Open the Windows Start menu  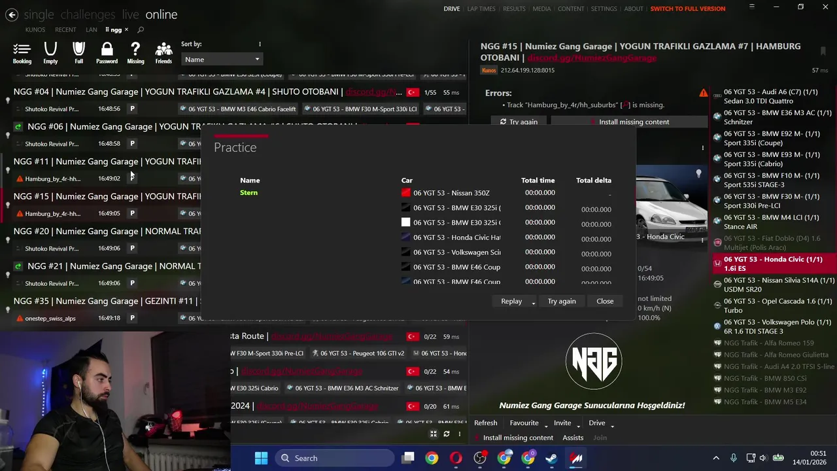(261, 458)
